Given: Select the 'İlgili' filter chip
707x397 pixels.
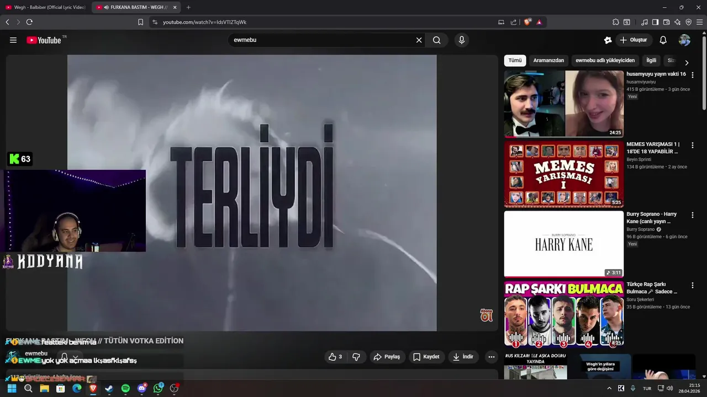Looking at the screenshot, I should pyautogui.click(x=651, y=61).
